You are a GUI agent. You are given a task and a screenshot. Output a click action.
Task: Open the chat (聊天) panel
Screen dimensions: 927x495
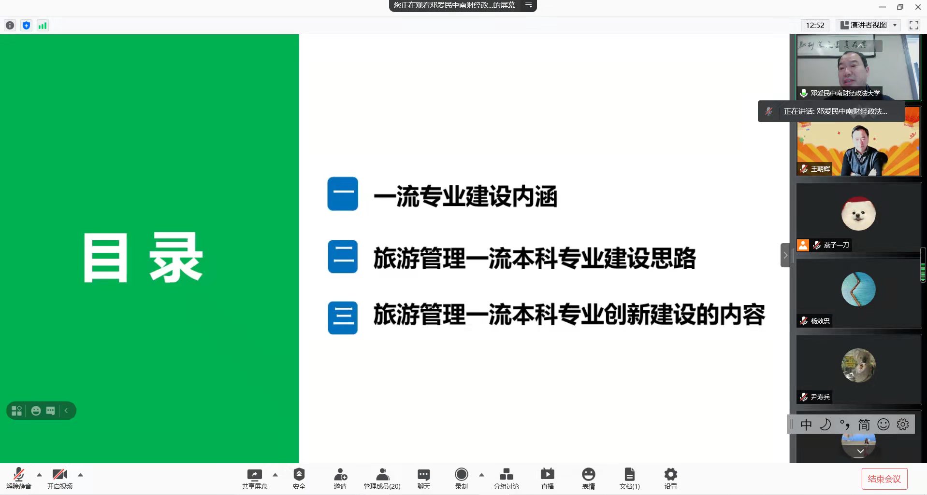[423, 478]
